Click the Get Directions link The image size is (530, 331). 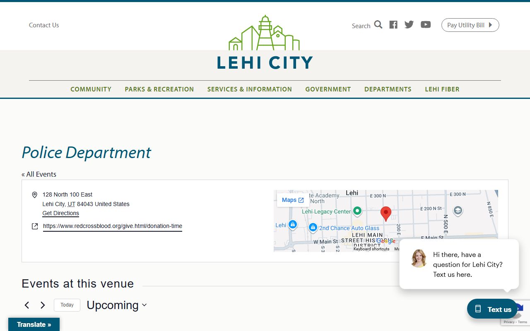[60, 213]
